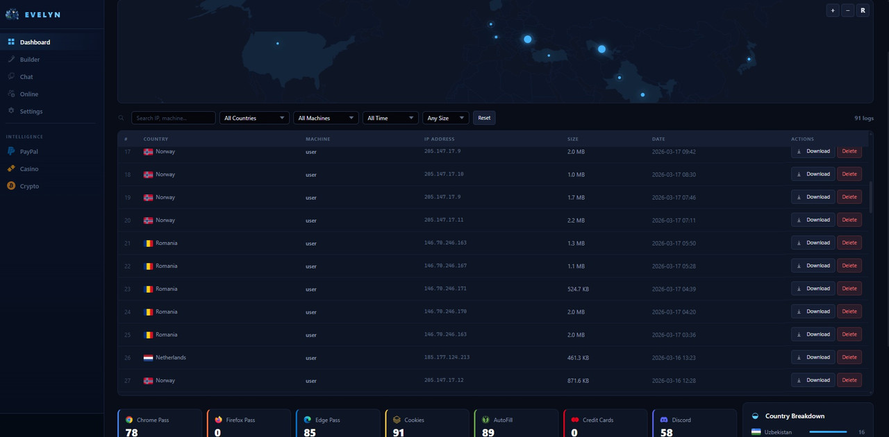Click the Edge Pass stat card icon
The width and height of the screenshot is (889, 437).
coord(307,420)
